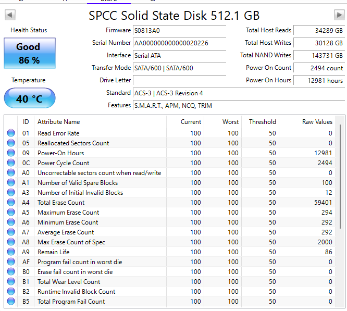The image size is (347, 311).
Task: Click the status orb next to Total Erase Count
Action: [x=11, y=203]
